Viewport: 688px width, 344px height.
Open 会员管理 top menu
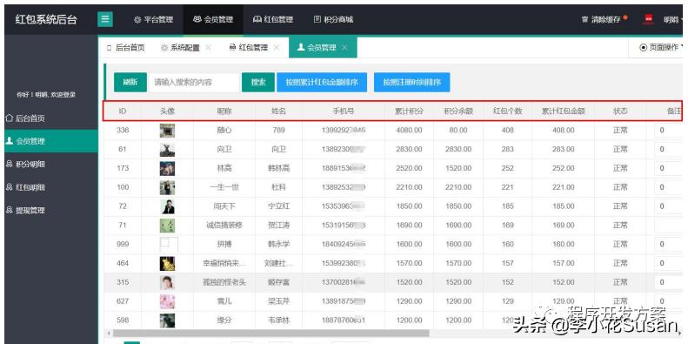coord(213,20)
